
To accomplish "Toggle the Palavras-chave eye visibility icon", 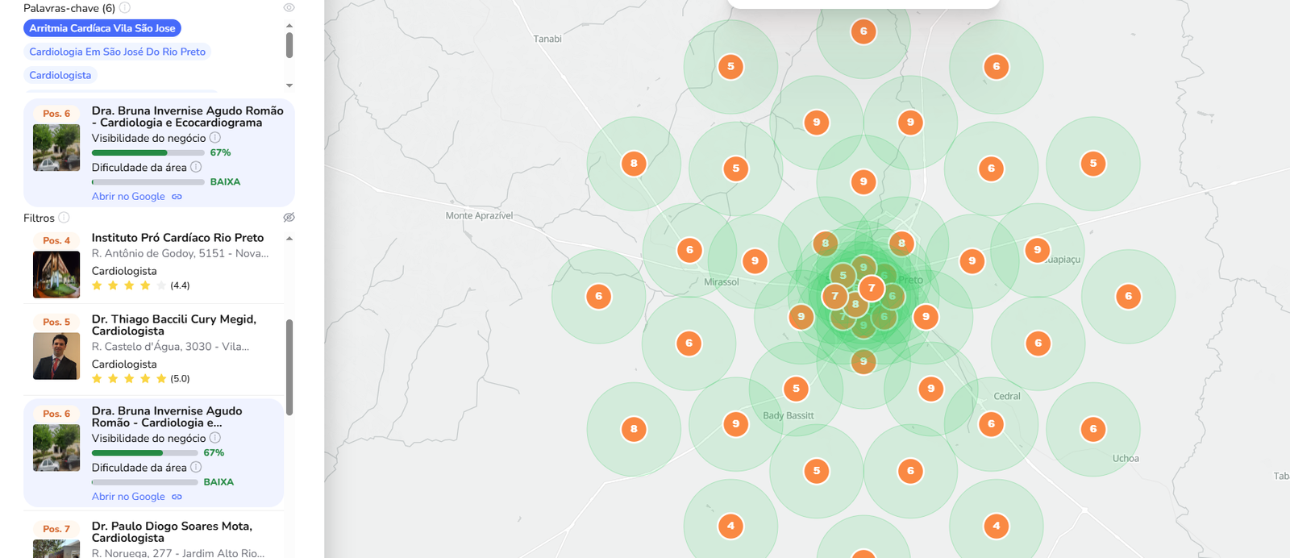I will pyautogui.click(x=289, y=8).
